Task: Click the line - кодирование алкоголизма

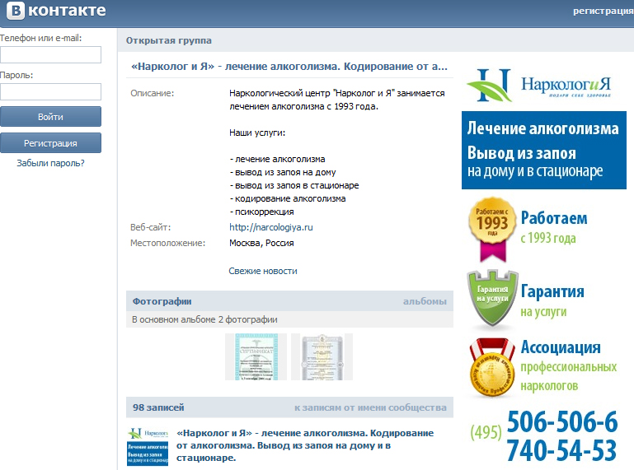Action: click(288, 198)
